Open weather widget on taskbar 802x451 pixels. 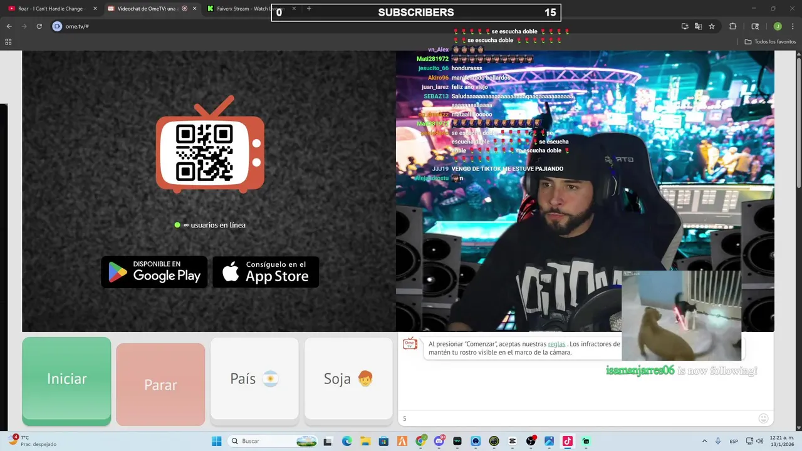(x=31, y=441)
